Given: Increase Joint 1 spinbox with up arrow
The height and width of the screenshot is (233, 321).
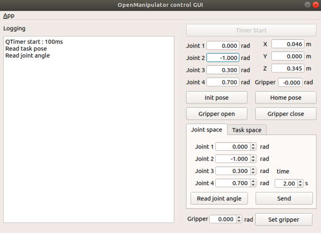Looking at the screenshot, I should (253, 145).
